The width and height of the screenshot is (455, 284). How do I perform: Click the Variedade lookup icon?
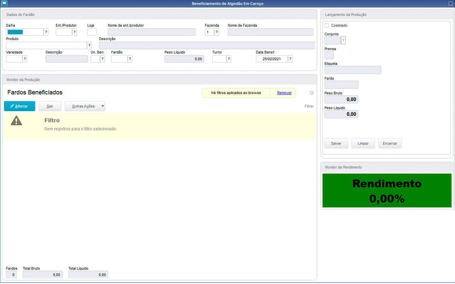click(25, 59)
